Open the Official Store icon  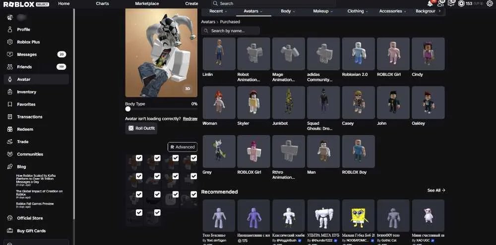(x=10, y=218)
